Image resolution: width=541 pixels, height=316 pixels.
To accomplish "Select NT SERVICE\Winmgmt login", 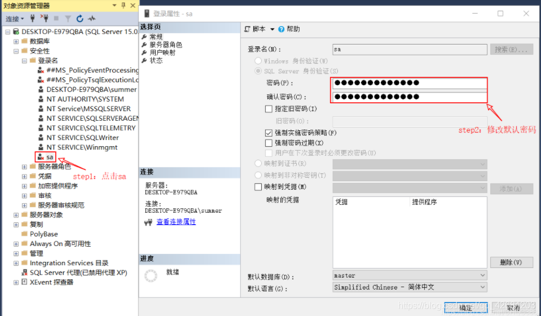I will click(x=82, y=148).
